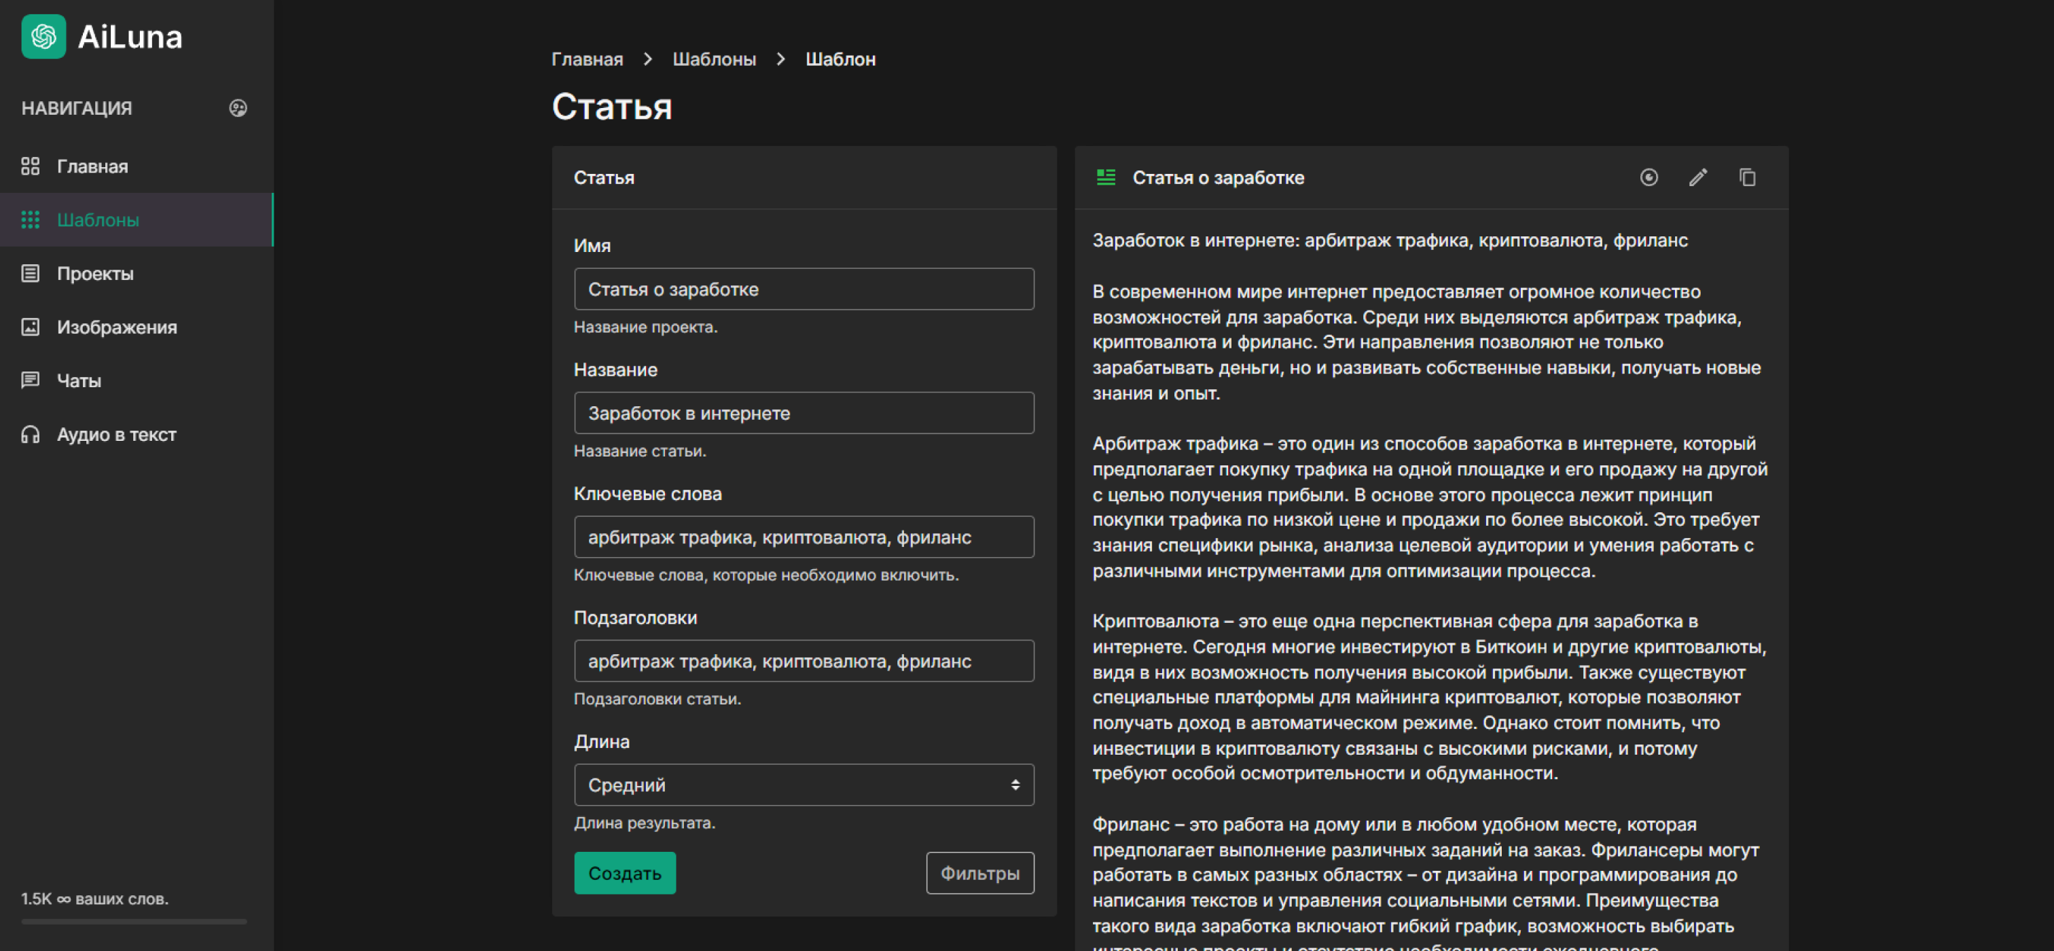
Task: Go to Главная using the breadcrumb
Action: 587,58
